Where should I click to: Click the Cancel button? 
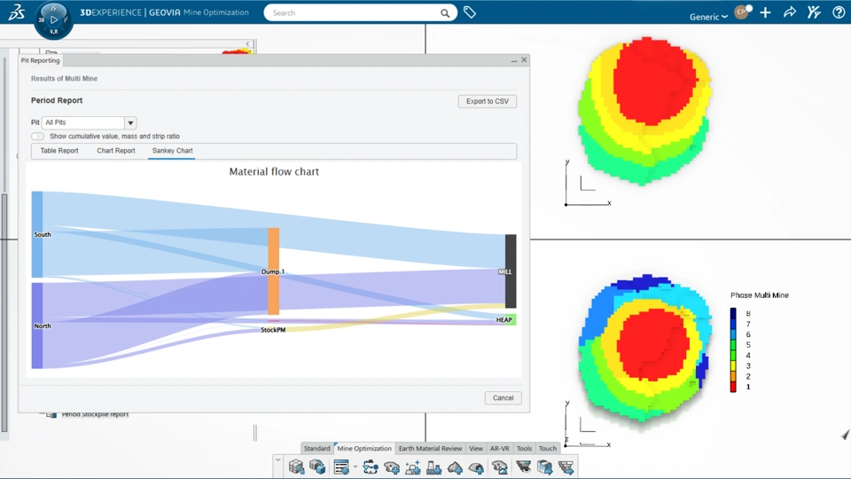504,398
